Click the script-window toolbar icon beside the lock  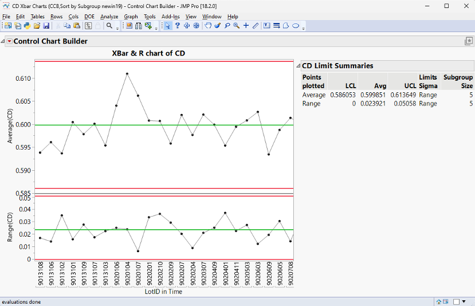pyautogui.click(x=88, y=26)
